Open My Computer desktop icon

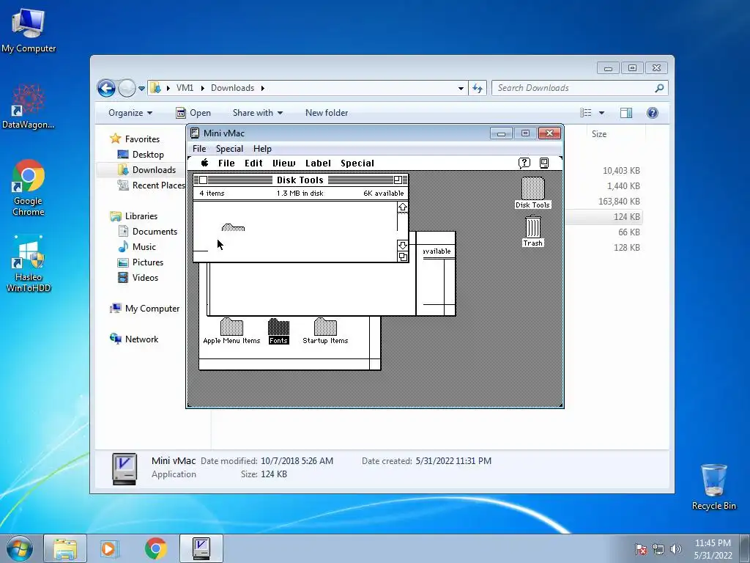pos(29,29)
